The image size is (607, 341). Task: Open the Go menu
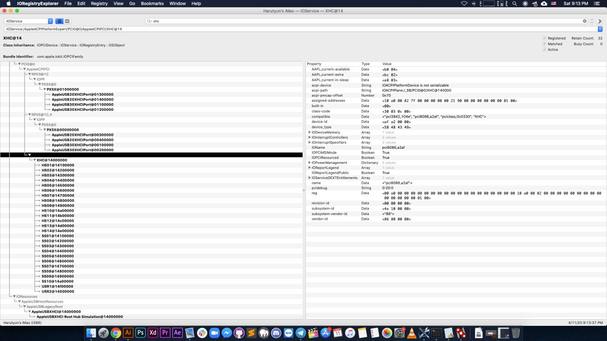(x=132, y=3)
